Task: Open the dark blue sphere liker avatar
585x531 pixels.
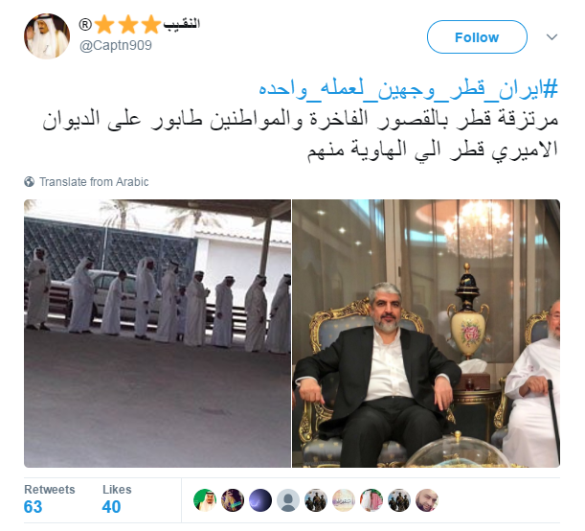Action: click(260, 500)
